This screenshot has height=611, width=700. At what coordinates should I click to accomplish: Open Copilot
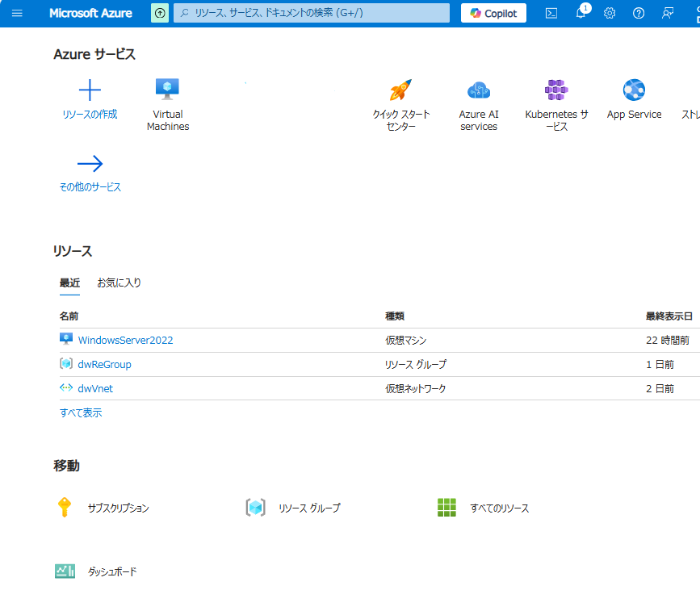(493, 14)
